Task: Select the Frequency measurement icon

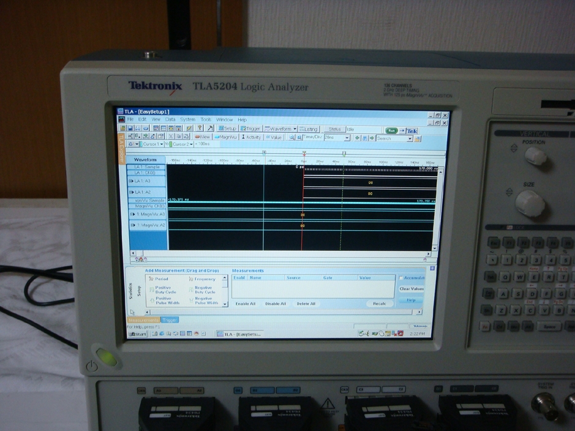Action: click(x=190, y=279)
